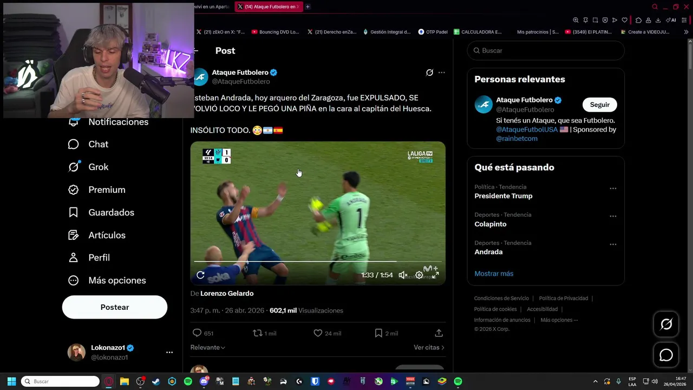Open the Ataque Futbolero avatar on the post
The width and height of the screenshot is (693, 390).
(201, 76)
